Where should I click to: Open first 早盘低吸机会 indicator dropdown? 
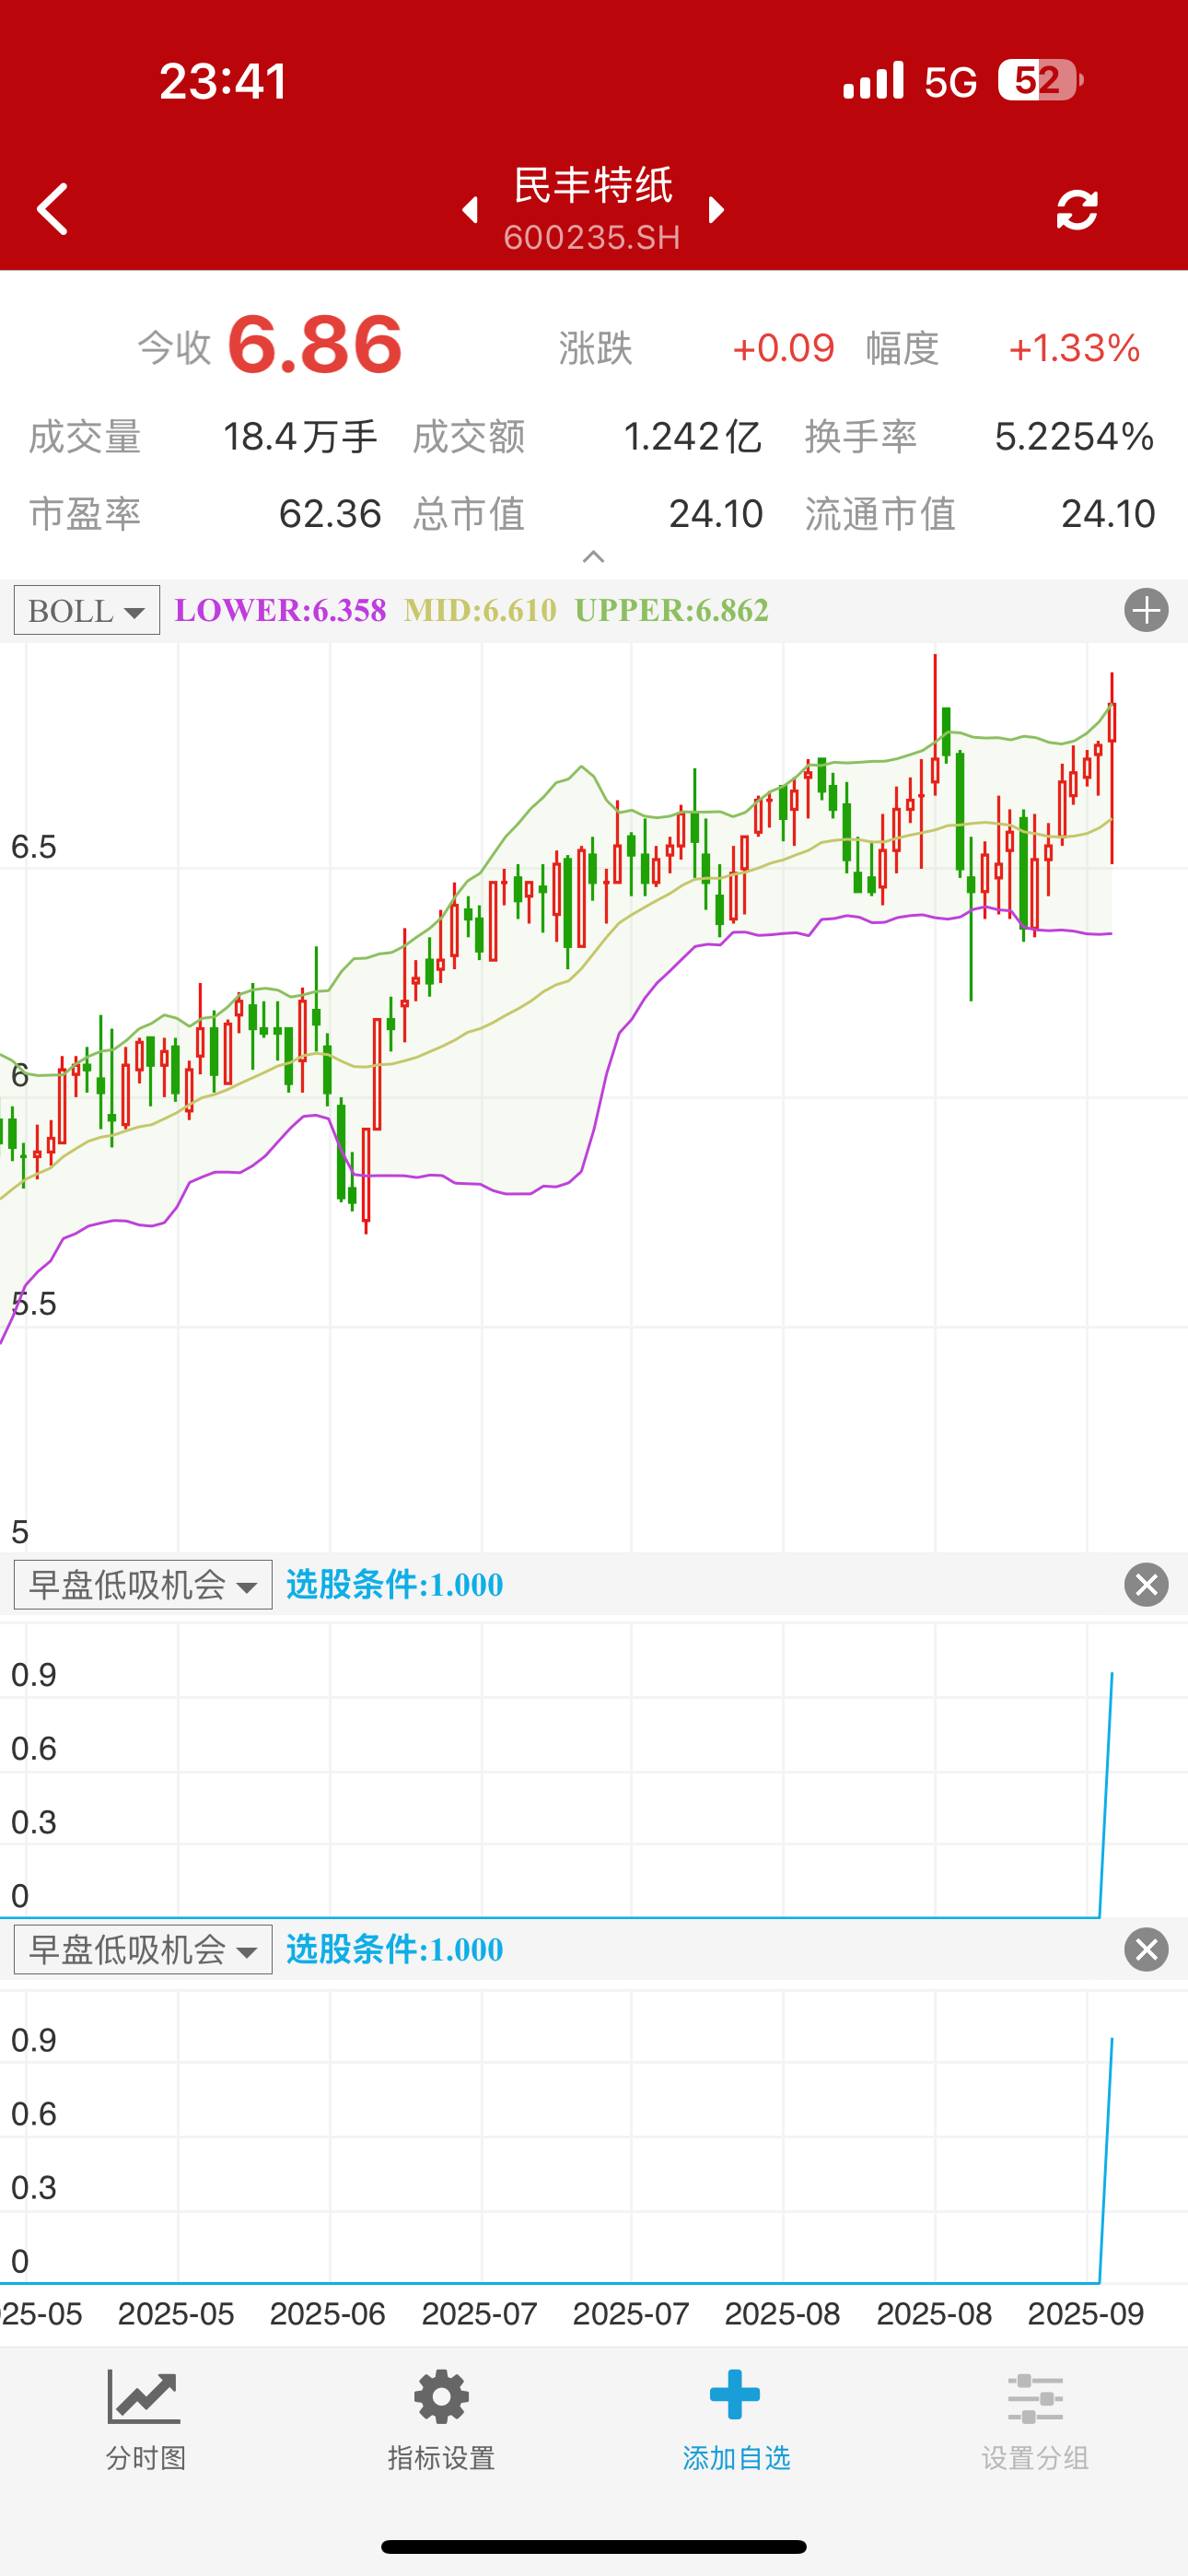tap(143, 1584)
